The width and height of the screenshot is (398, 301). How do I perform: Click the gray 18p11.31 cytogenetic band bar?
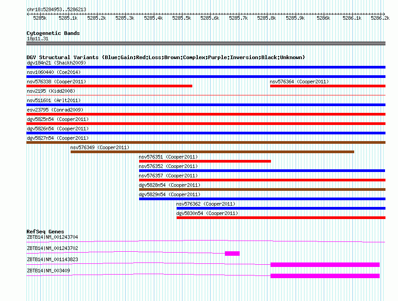pyautogui.click(x=206, y=43)
